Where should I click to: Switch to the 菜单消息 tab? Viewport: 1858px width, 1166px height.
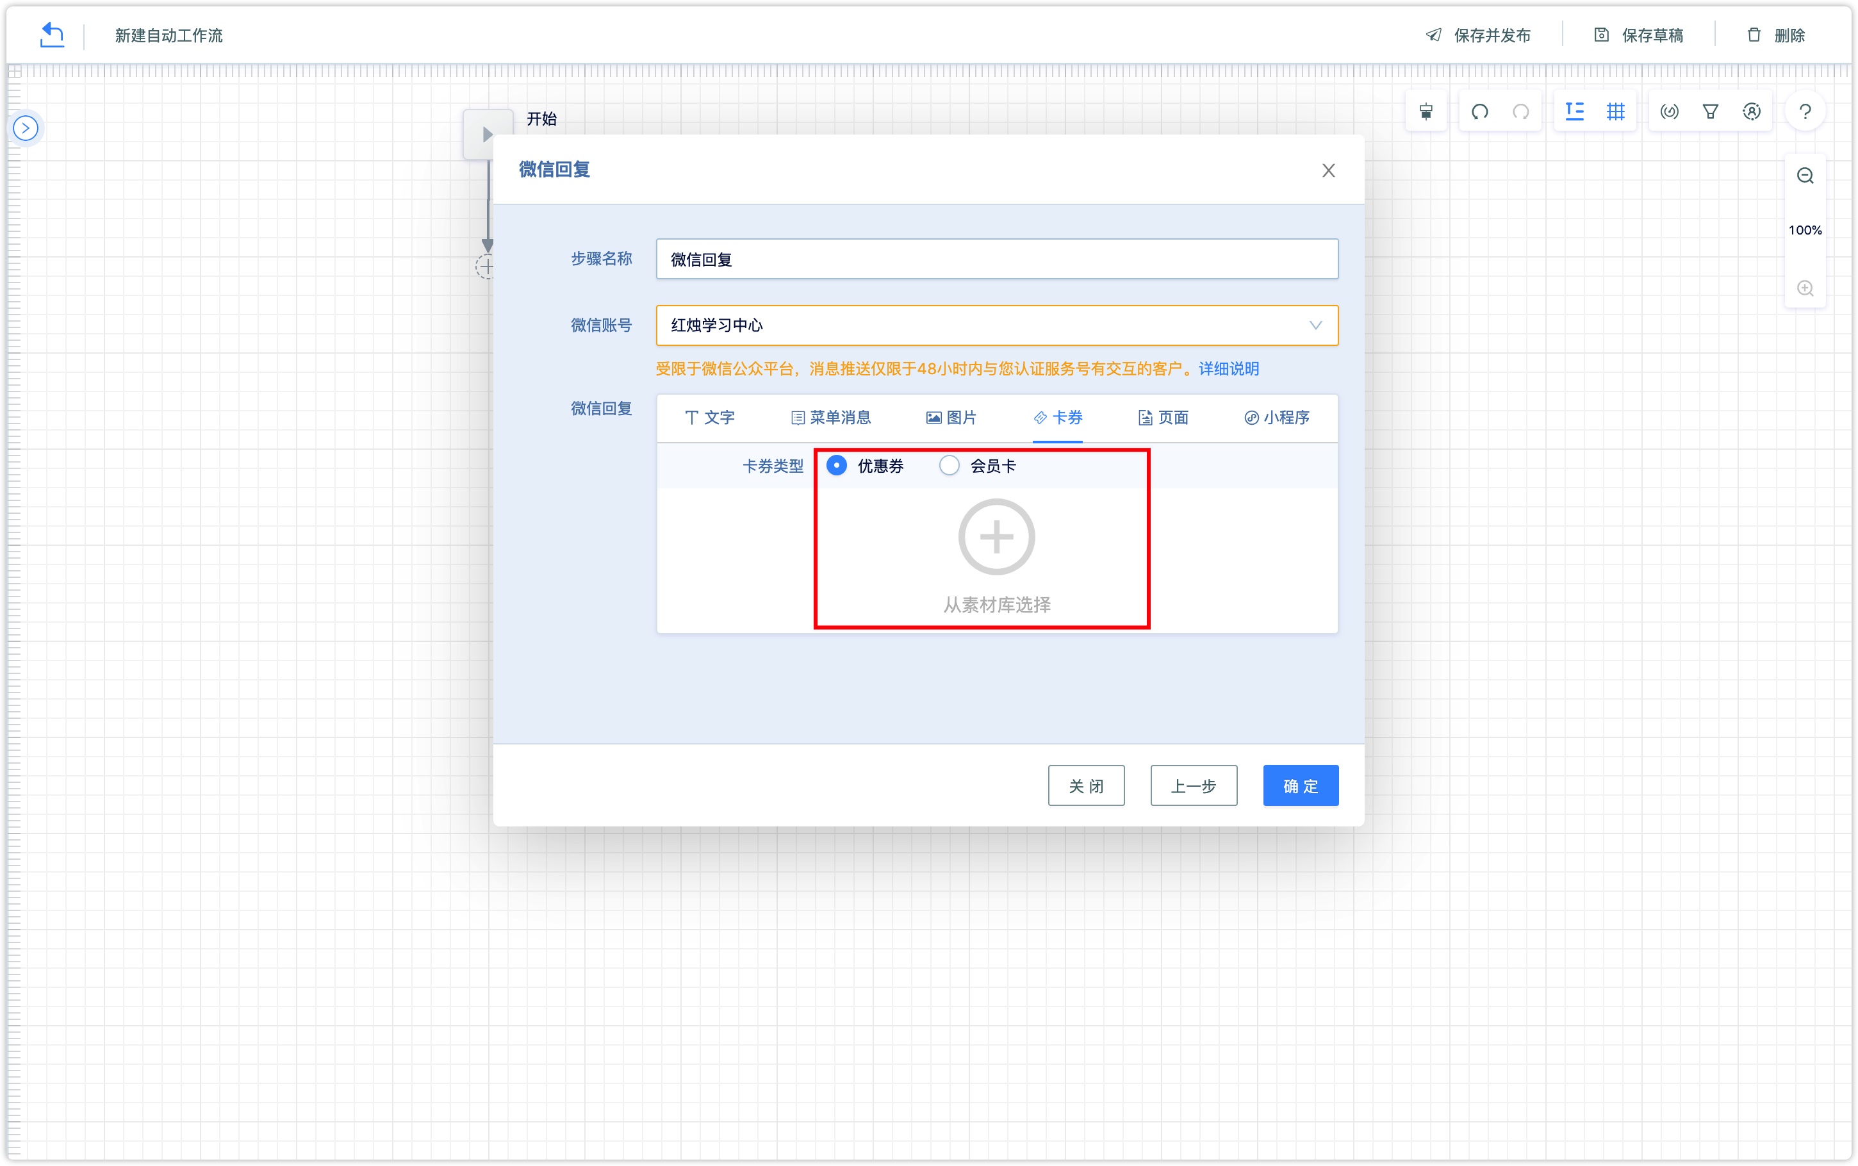tap(831, 418)
